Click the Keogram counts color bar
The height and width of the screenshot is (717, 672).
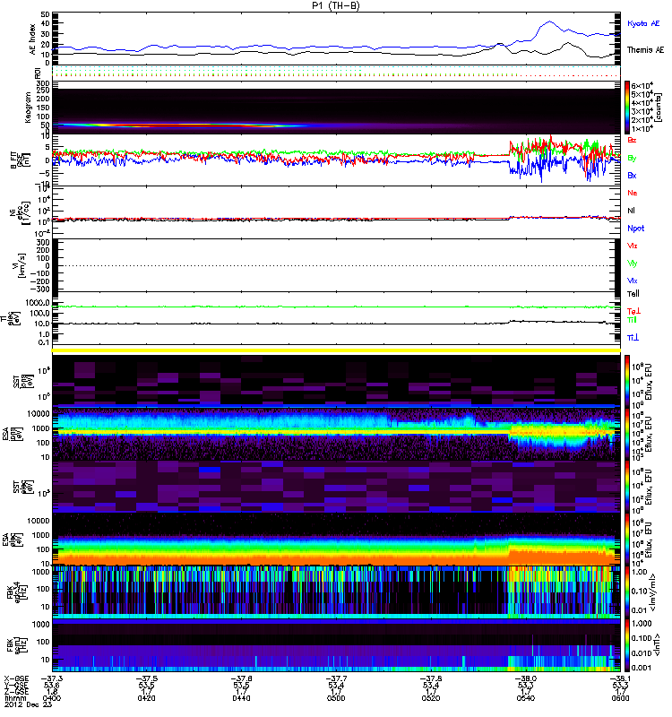pyautogui.click(x=626, y=108)
